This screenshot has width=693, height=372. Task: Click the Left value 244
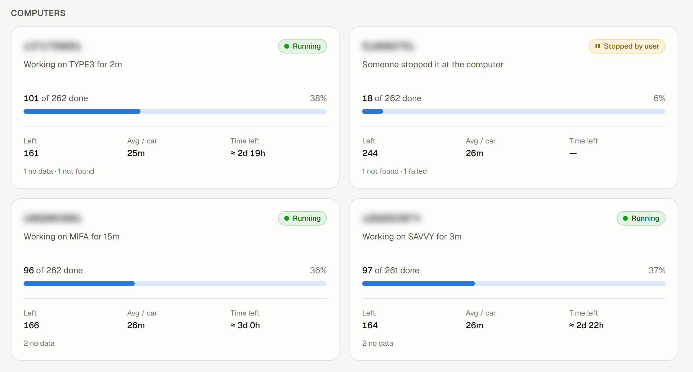370,153
